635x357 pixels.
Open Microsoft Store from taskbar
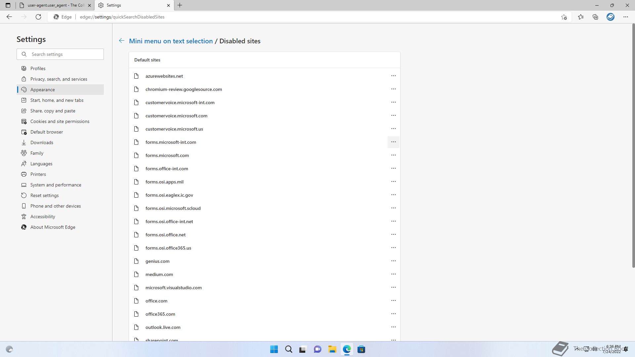(361, 349)
